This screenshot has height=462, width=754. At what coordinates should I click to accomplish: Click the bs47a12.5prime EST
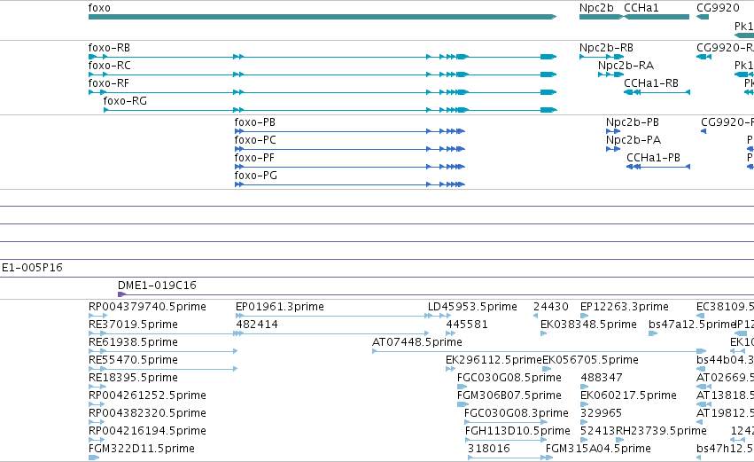pyautogui.click(x=653, y=333)
